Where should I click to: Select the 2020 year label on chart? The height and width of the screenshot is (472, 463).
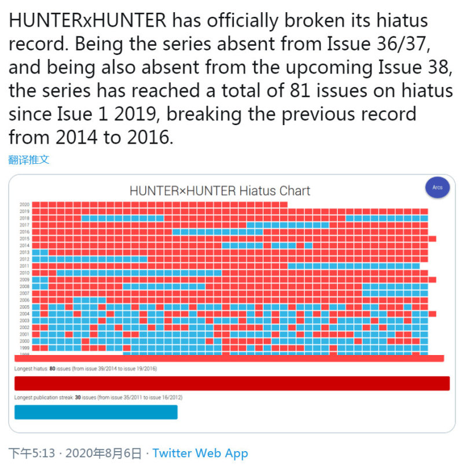point(24,204)
